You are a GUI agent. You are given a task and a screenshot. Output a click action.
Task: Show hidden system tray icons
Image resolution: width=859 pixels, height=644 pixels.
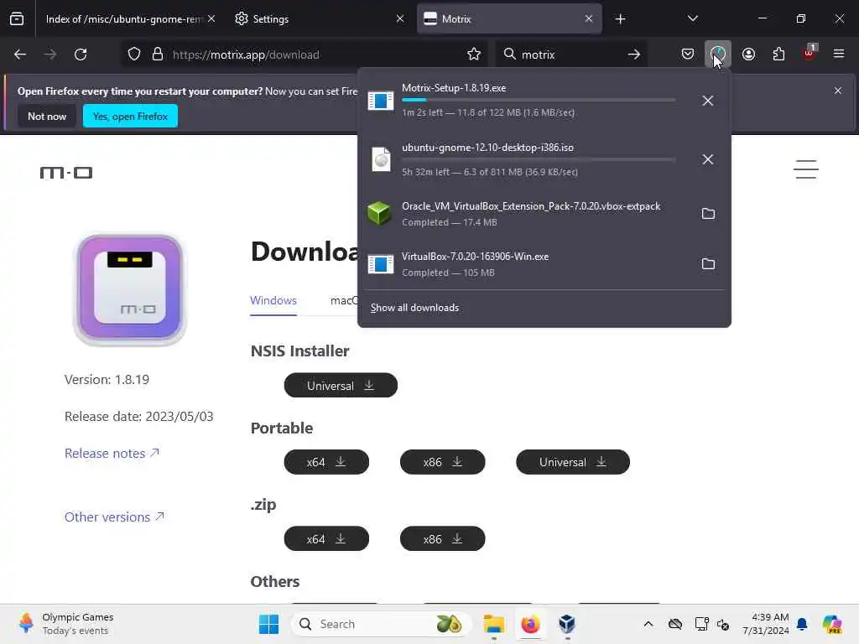pos(648,624)
